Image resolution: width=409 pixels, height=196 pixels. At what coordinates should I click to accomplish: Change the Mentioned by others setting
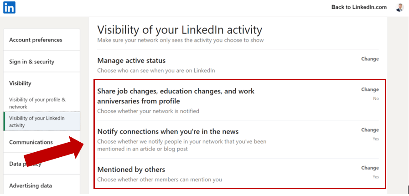370,168
